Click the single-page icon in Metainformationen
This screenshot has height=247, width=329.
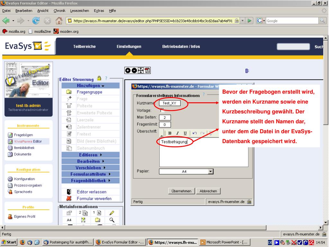(97, 213)
